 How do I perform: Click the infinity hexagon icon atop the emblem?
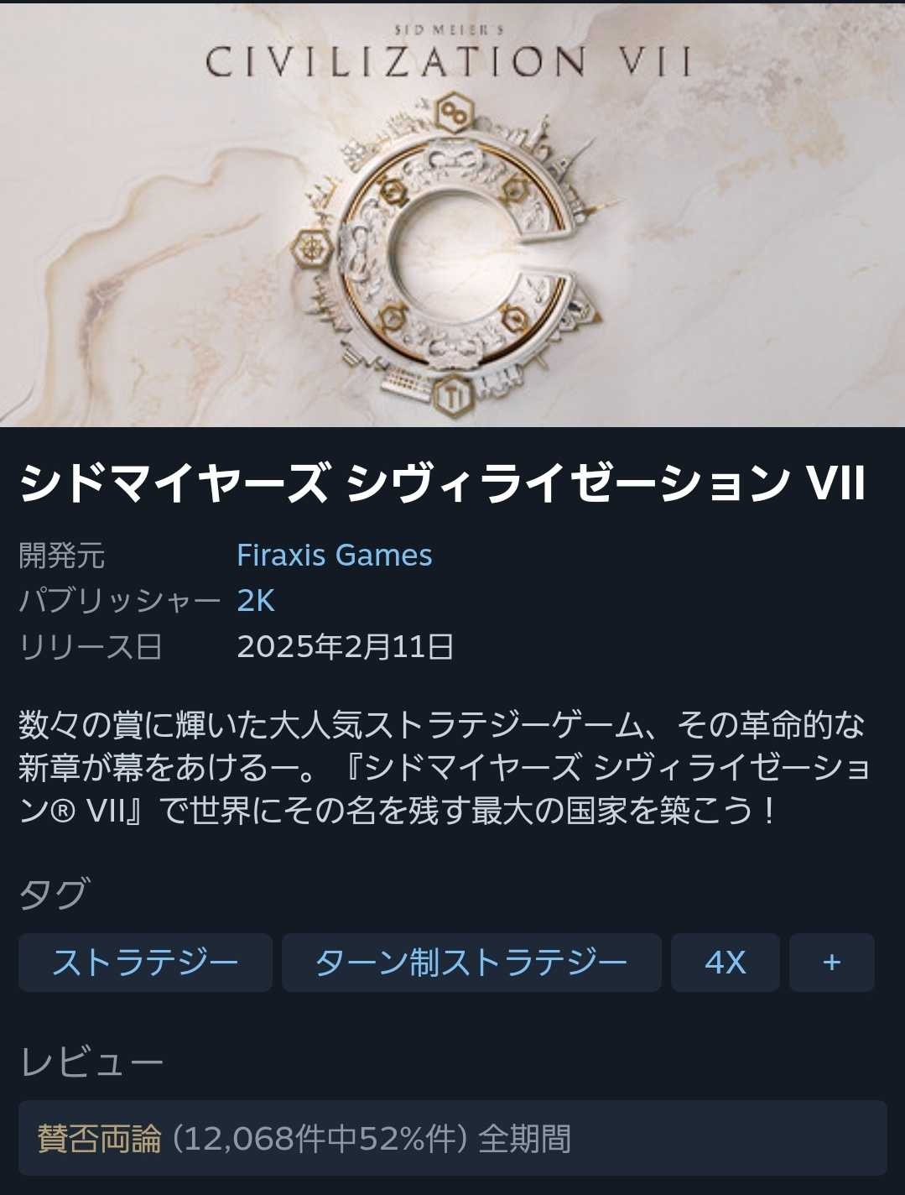point(455,113)
